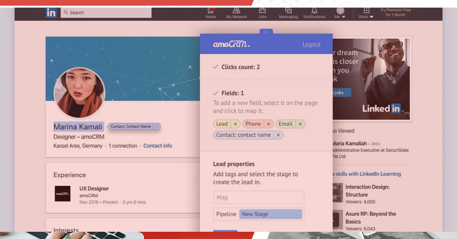Click the Lead properties heading
Viewport: 457px width, 239px height.
click(x=234, y=164)
